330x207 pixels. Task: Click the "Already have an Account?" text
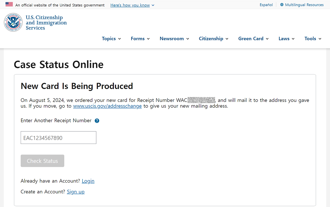pyautogui.click(x=50, y=181)
